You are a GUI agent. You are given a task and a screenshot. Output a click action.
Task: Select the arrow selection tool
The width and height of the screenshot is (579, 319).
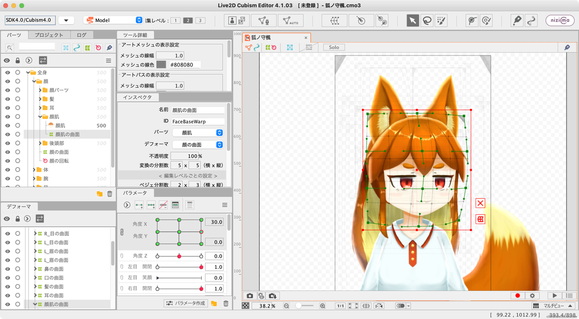click(x=413, y=20)
